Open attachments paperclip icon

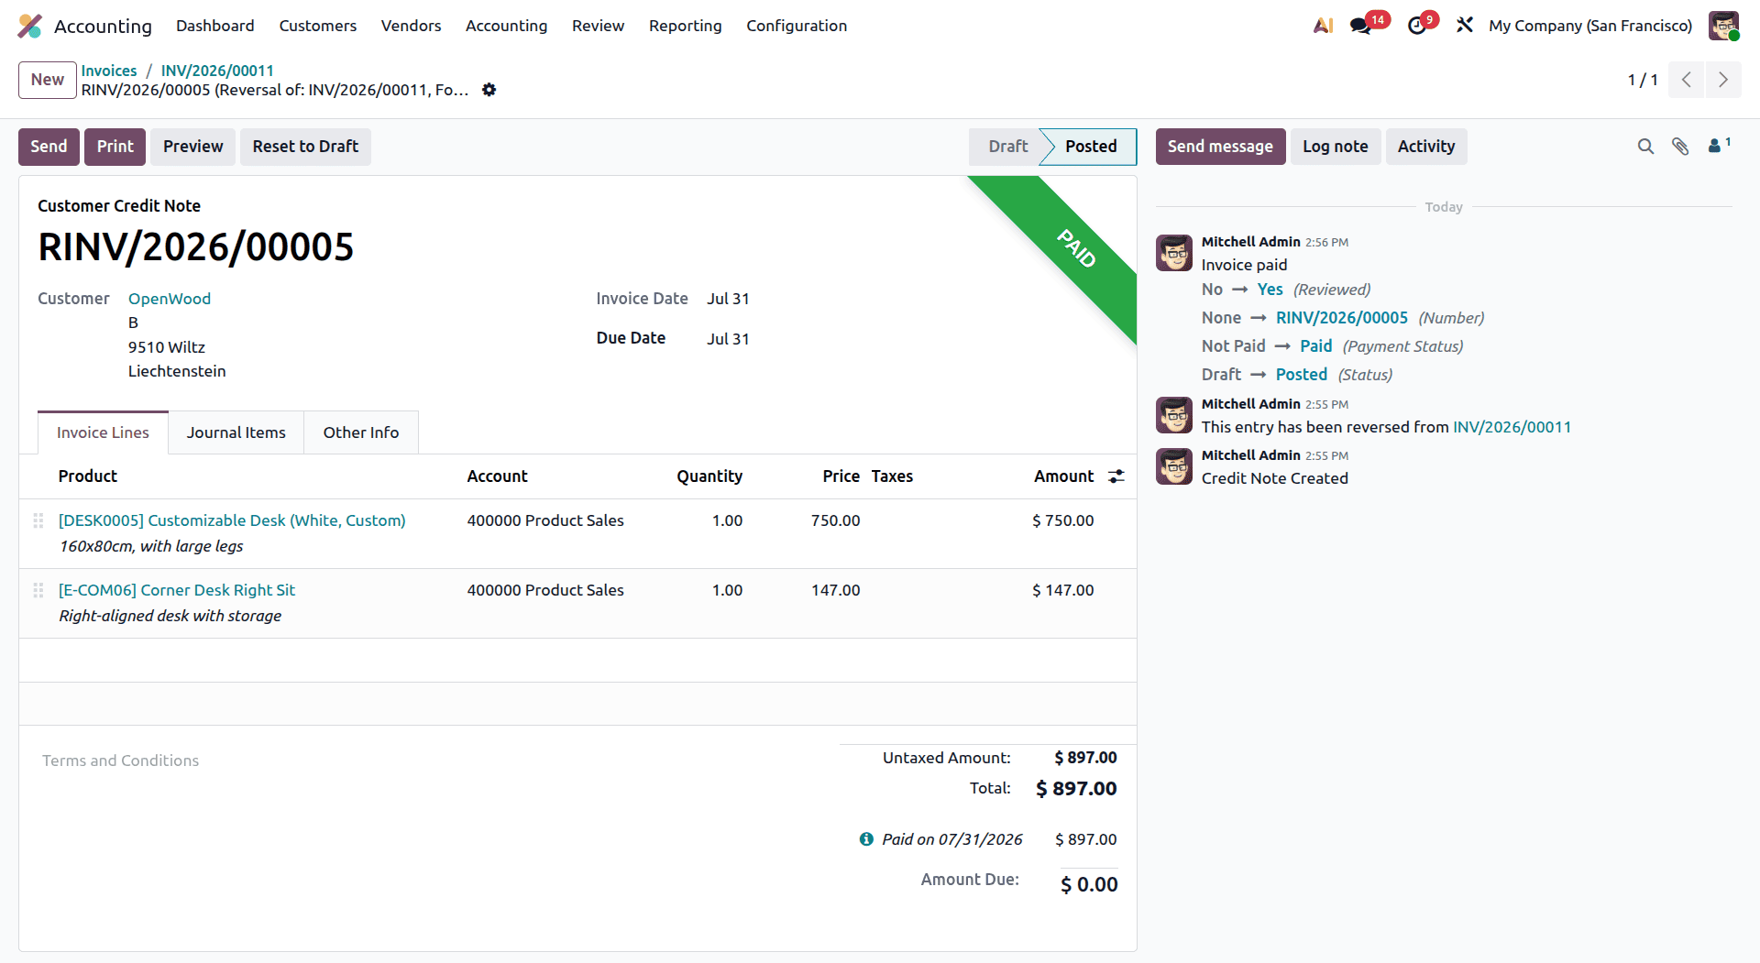(1680, 147)
